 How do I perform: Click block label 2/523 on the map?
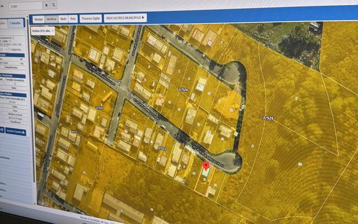(x=162, y=149)
